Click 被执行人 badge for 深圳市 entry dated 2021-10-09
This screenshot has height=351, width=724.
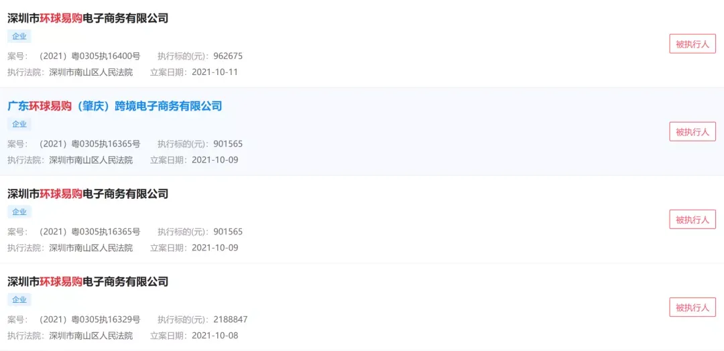click(x=692, y=220)
